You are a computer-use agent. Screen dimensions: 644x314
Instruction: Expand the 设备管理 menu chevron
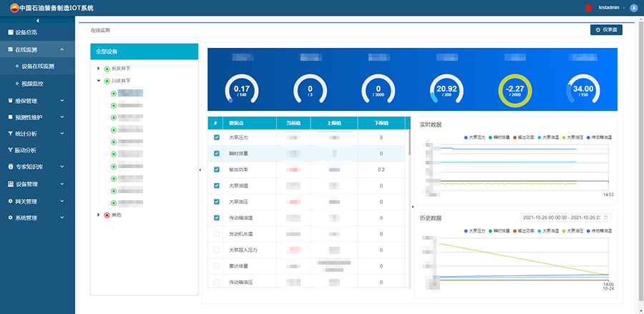(62, 185)
